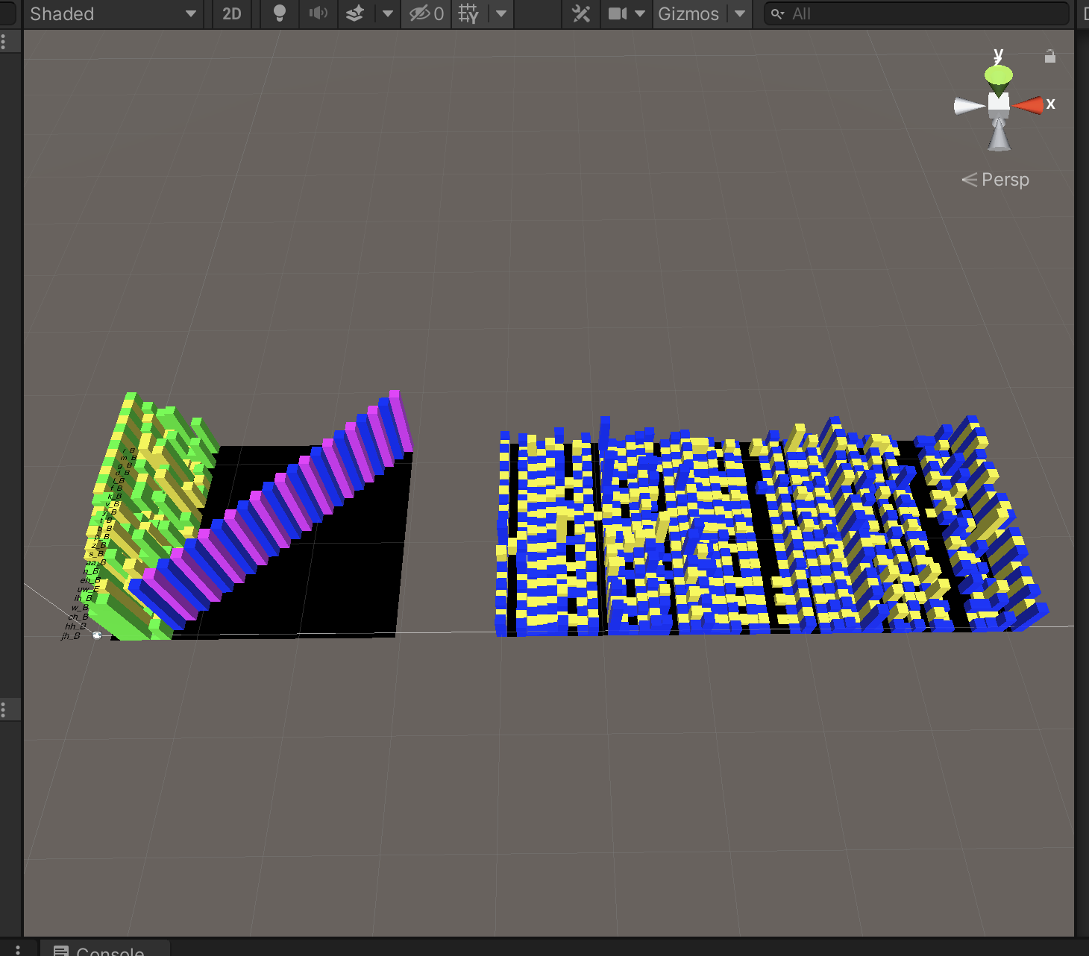
Task: Open the Shaded draw mode dropdown
Action: click(112, 13)
